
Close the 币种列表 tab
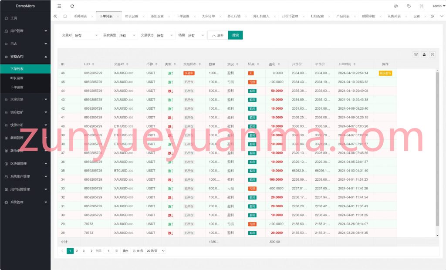pos(92,17)
